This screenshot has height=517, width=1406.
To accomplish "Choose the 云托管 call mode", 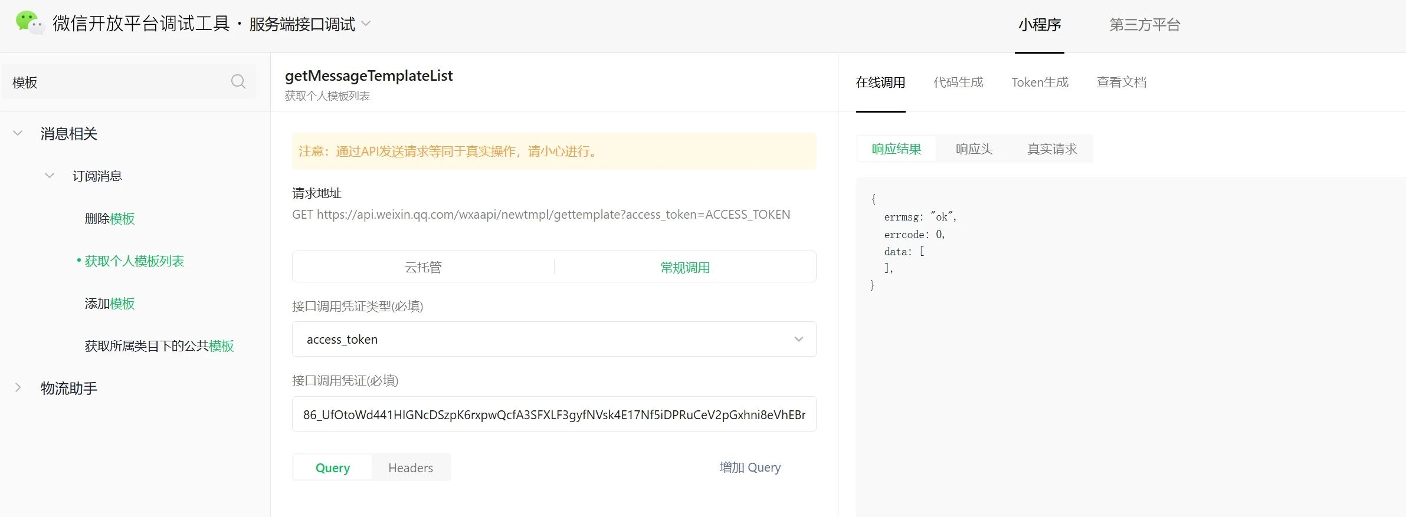I will 423,267.
